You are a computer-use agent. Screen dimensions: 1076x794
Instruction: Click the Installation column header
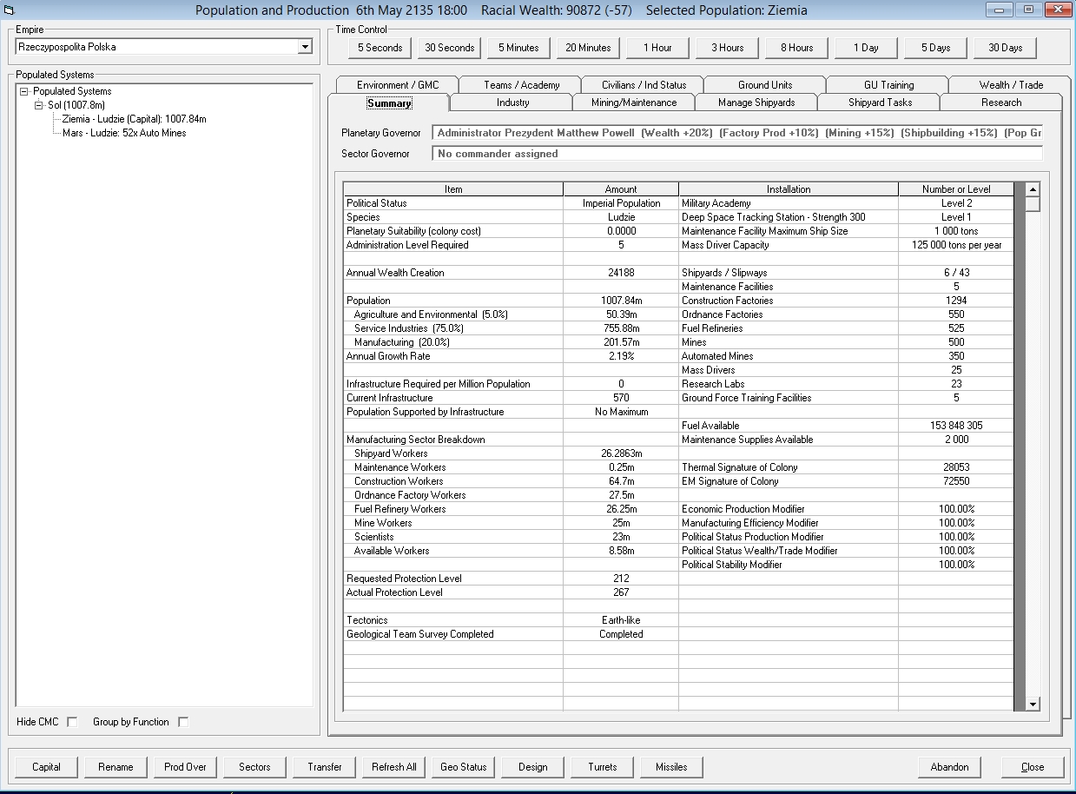(789, 189)
